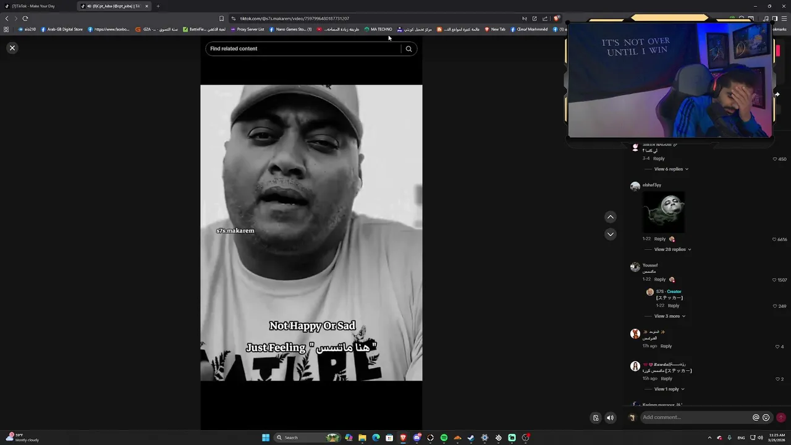Open the BattleFie... bookmark
Viewport: 791px width, 445px height.
pos(204,29)
